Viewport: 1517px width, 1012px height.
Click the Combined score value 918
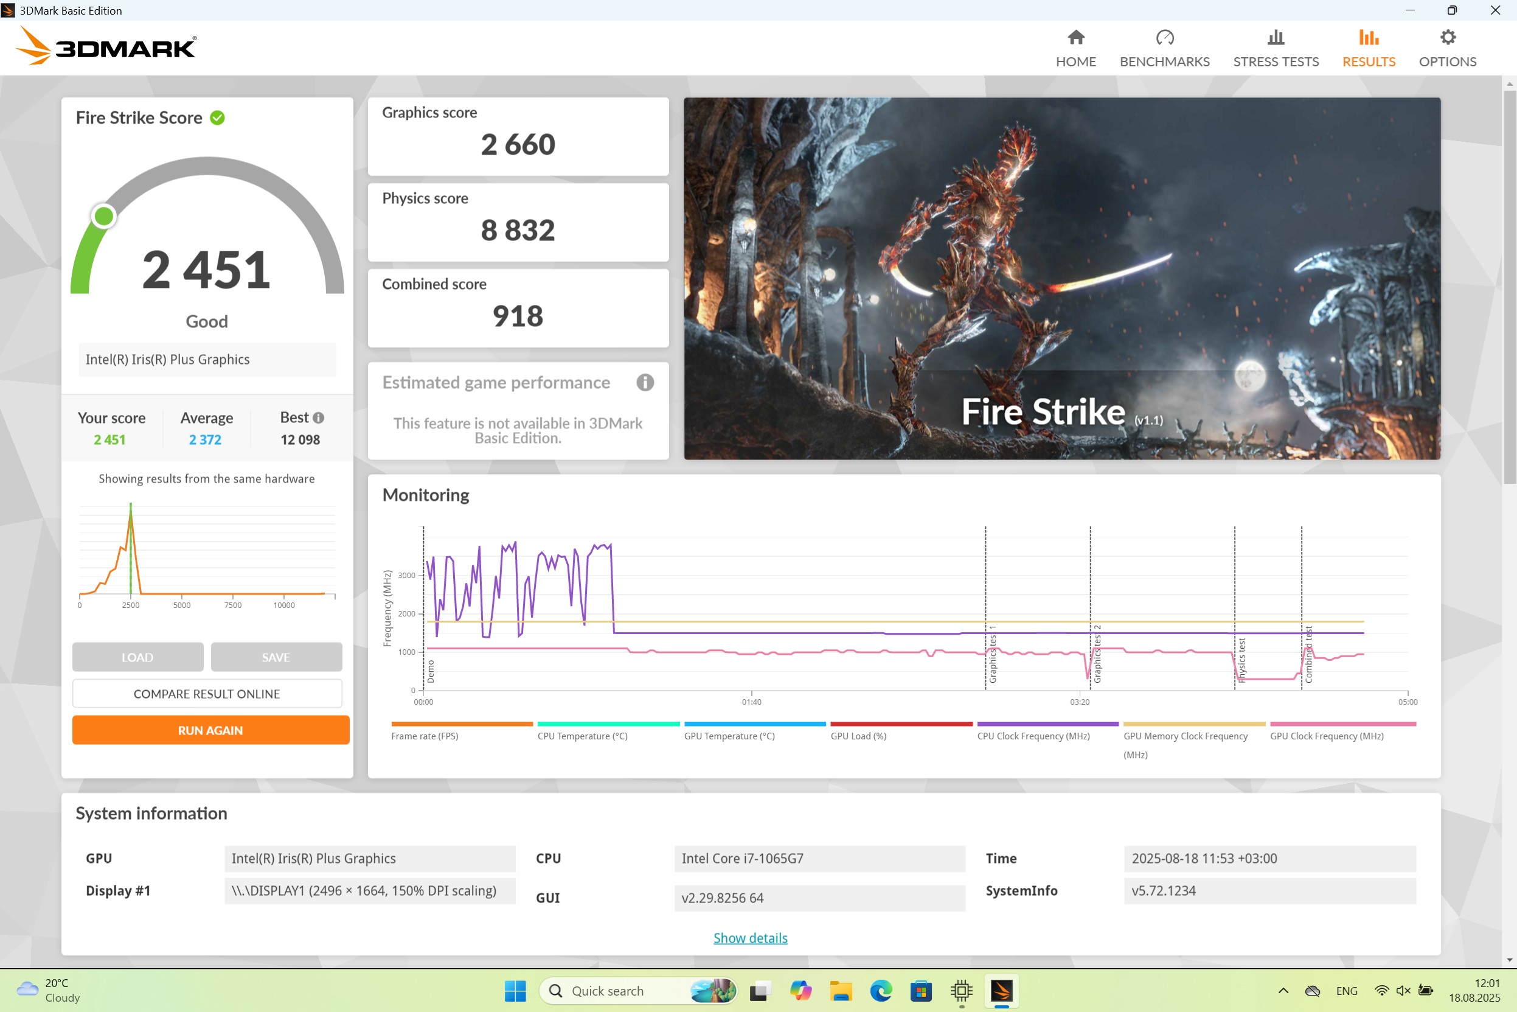518,316
